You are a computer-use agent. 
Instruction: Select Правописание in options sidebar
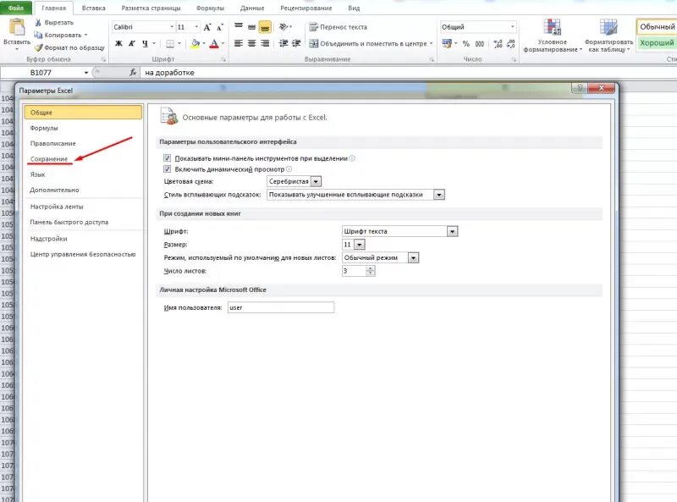point(52,143)
